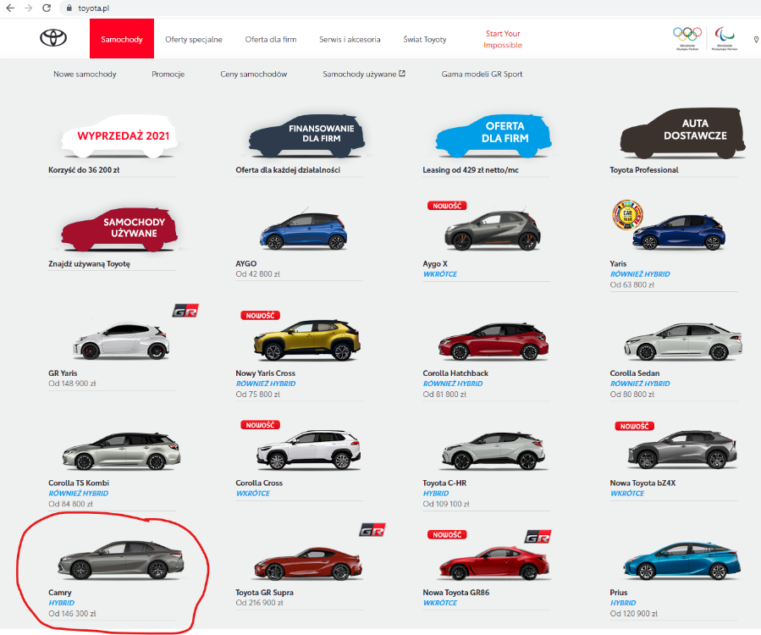Click the NOWOŚĆ label on bZ4X
The image size is (761, 635).
click(634, 426)
